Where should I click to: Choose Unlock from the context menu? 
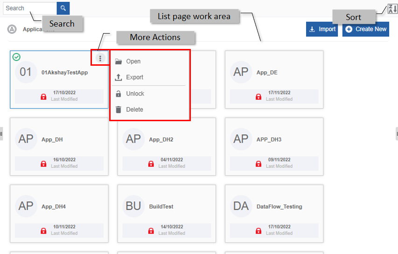coord(148,94)
